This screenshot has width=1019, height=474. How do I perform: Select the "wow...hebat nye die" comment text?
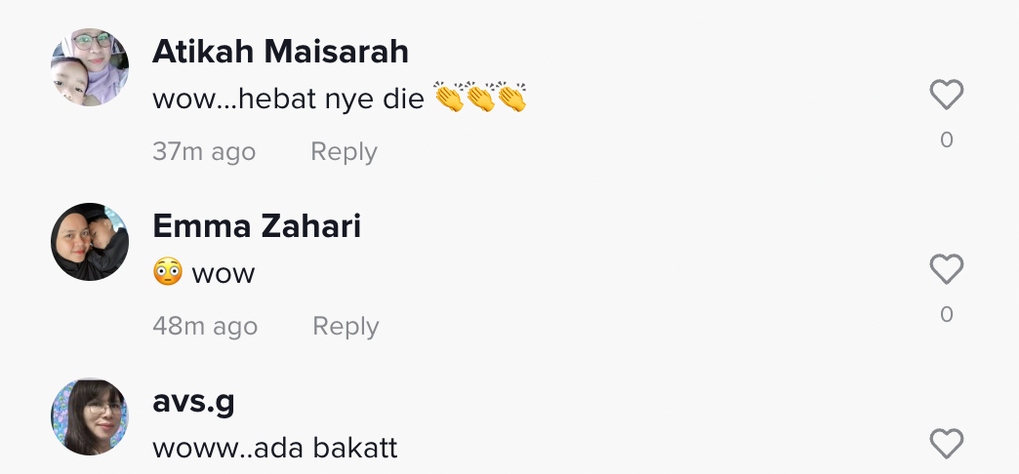click(x=288, y=99)
